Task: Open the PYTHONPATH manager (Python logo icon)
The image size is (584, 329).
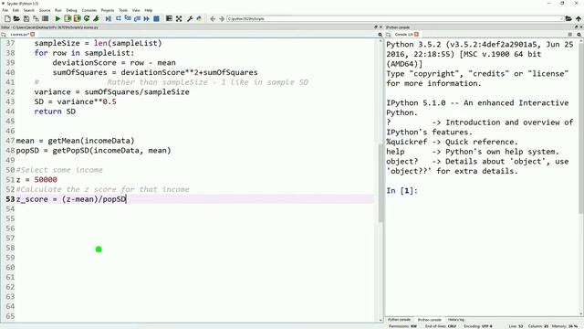Action: coord(199,18)
